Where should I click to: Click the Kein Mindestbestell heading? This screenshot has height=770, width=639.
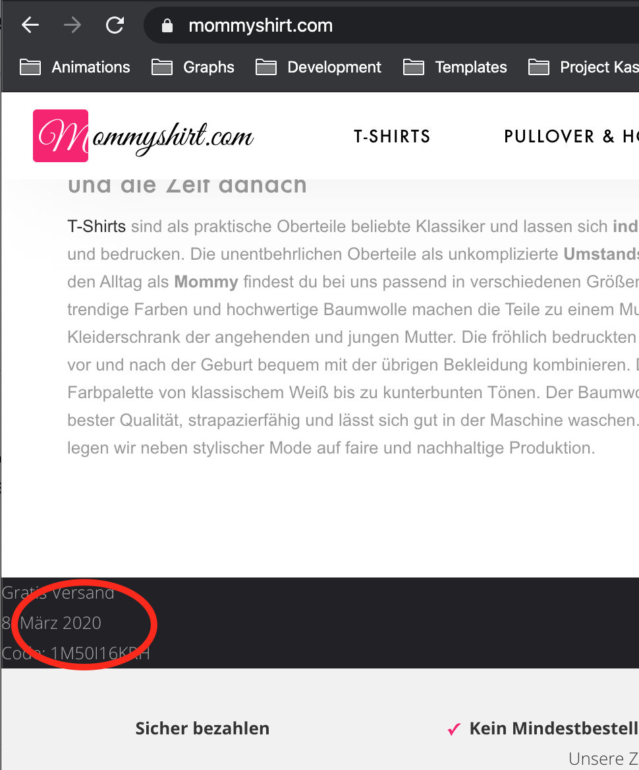(x=554, y=728)
